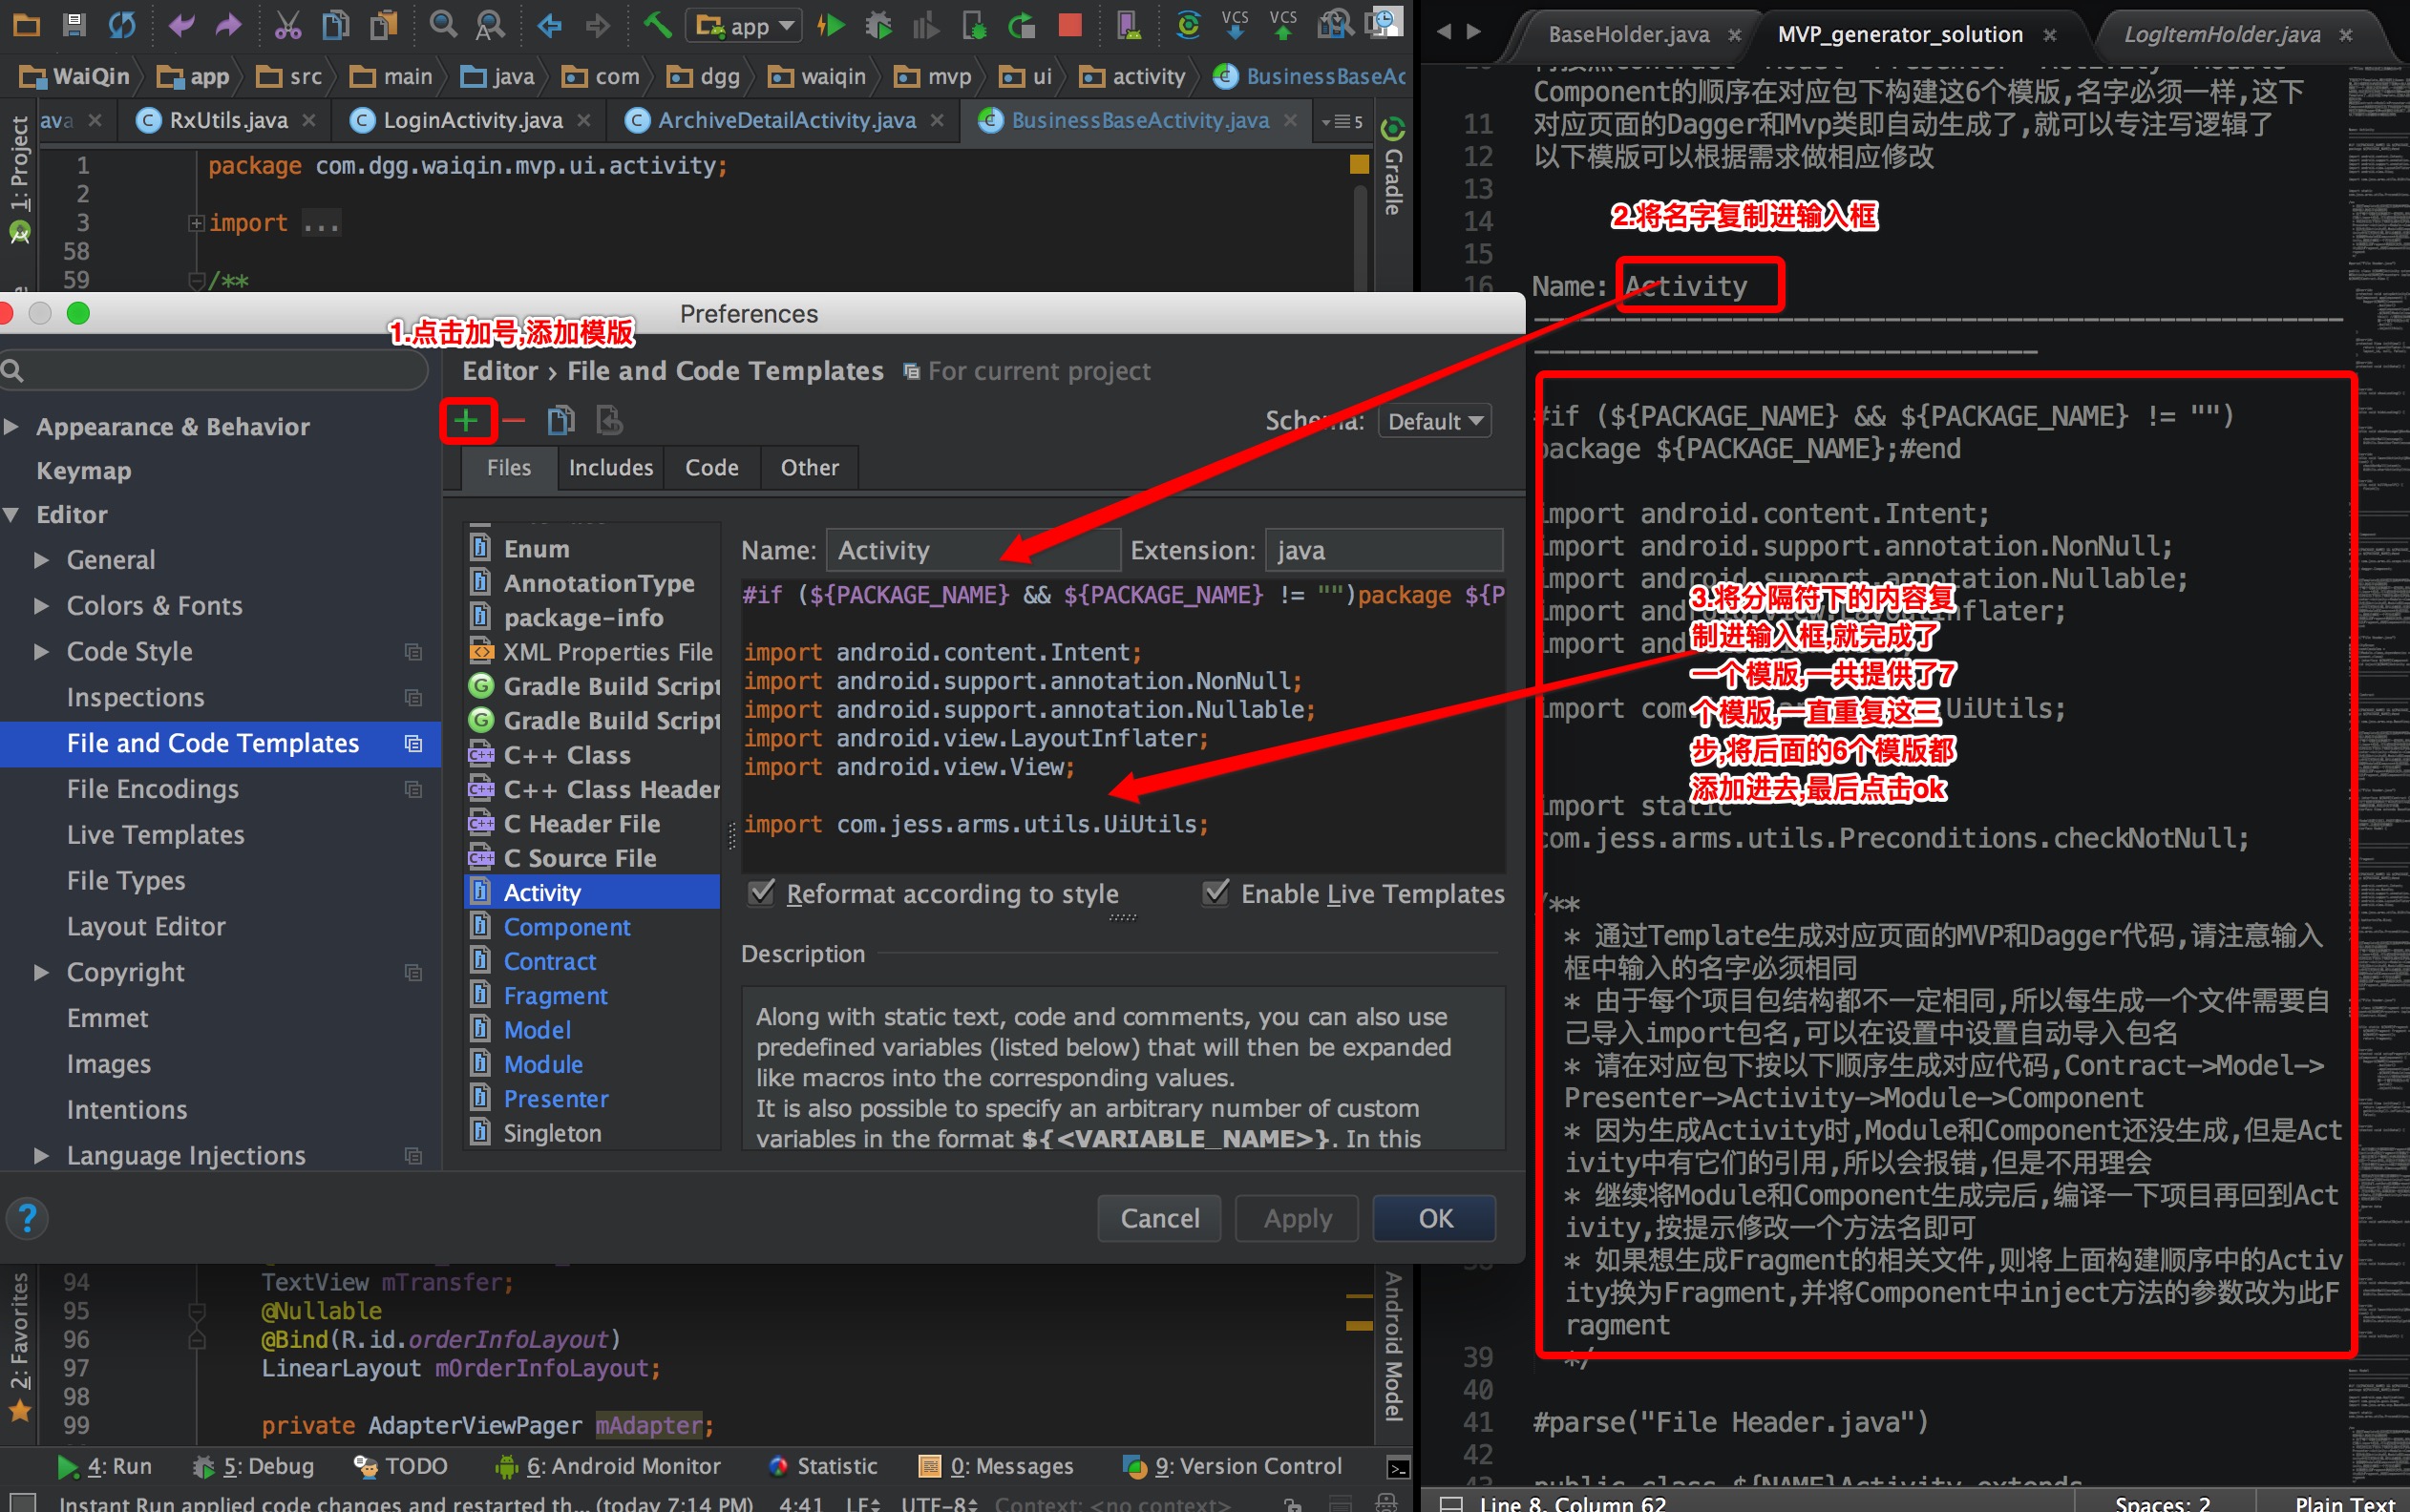
Task: Switch to the Includes tab
Action: click(610, 468)
